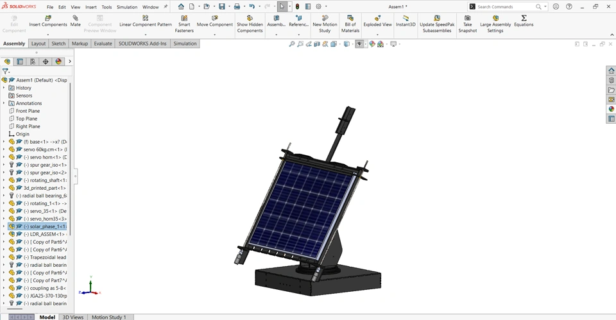Toggle Instant3D mode
616x320 pixels.
[406, 19]
